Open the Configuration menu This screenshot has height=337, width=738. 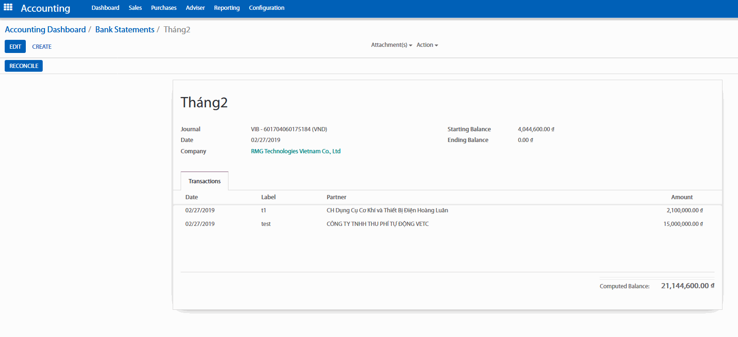(266, 8)
